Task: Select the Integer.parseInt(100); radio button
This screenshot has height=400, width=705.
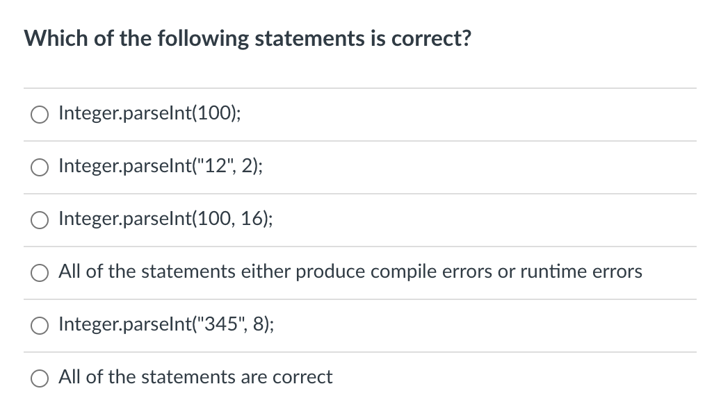Action: click(40, 115)
